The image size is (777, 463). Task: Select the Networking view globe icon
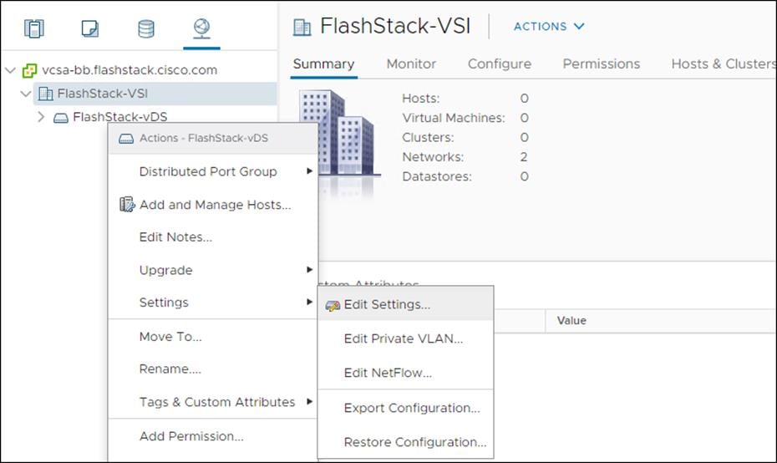[x=201, y=28]
